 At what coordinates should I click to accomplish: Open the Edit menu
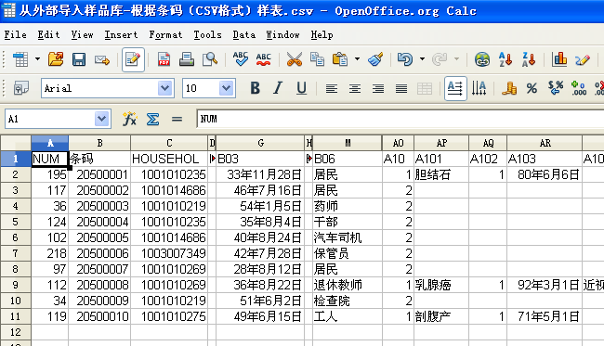point(48,35)
